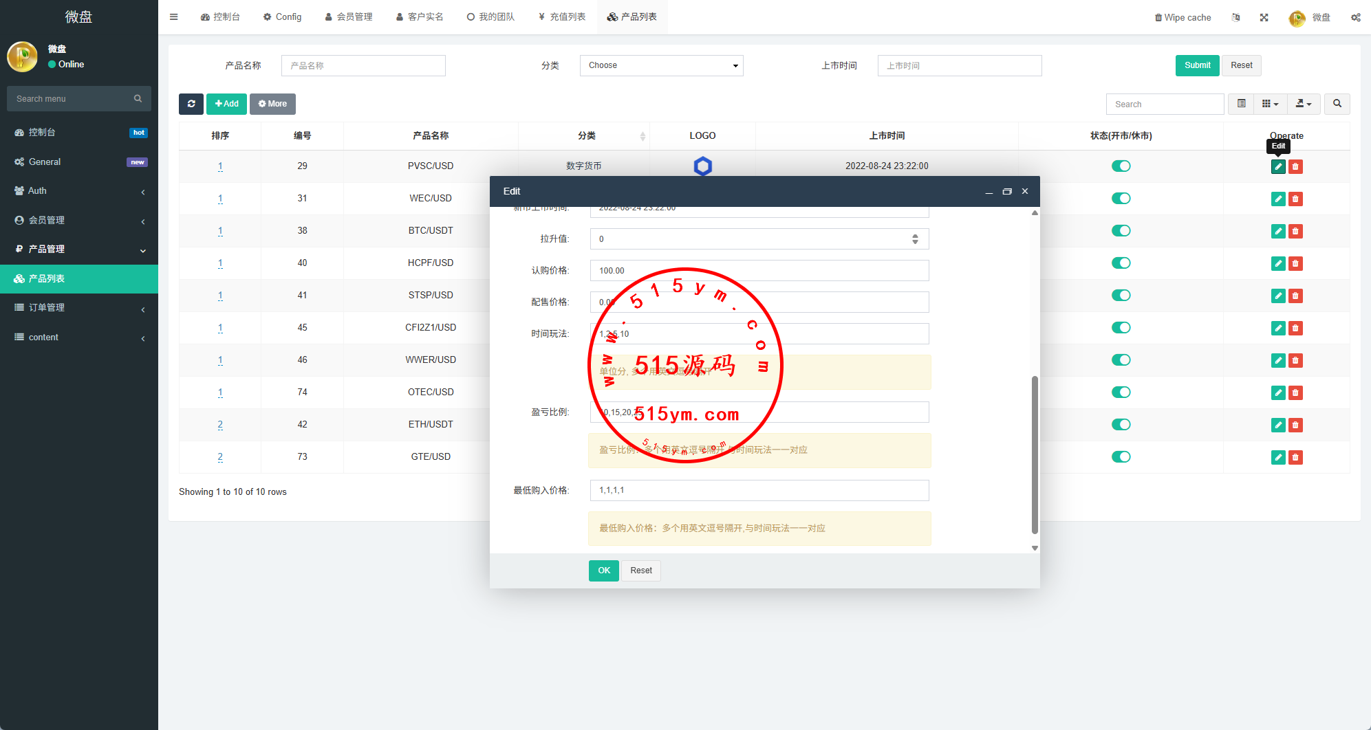Toggle market status for PVSC/USD

pyautogui.click(x=1121, y=166)
